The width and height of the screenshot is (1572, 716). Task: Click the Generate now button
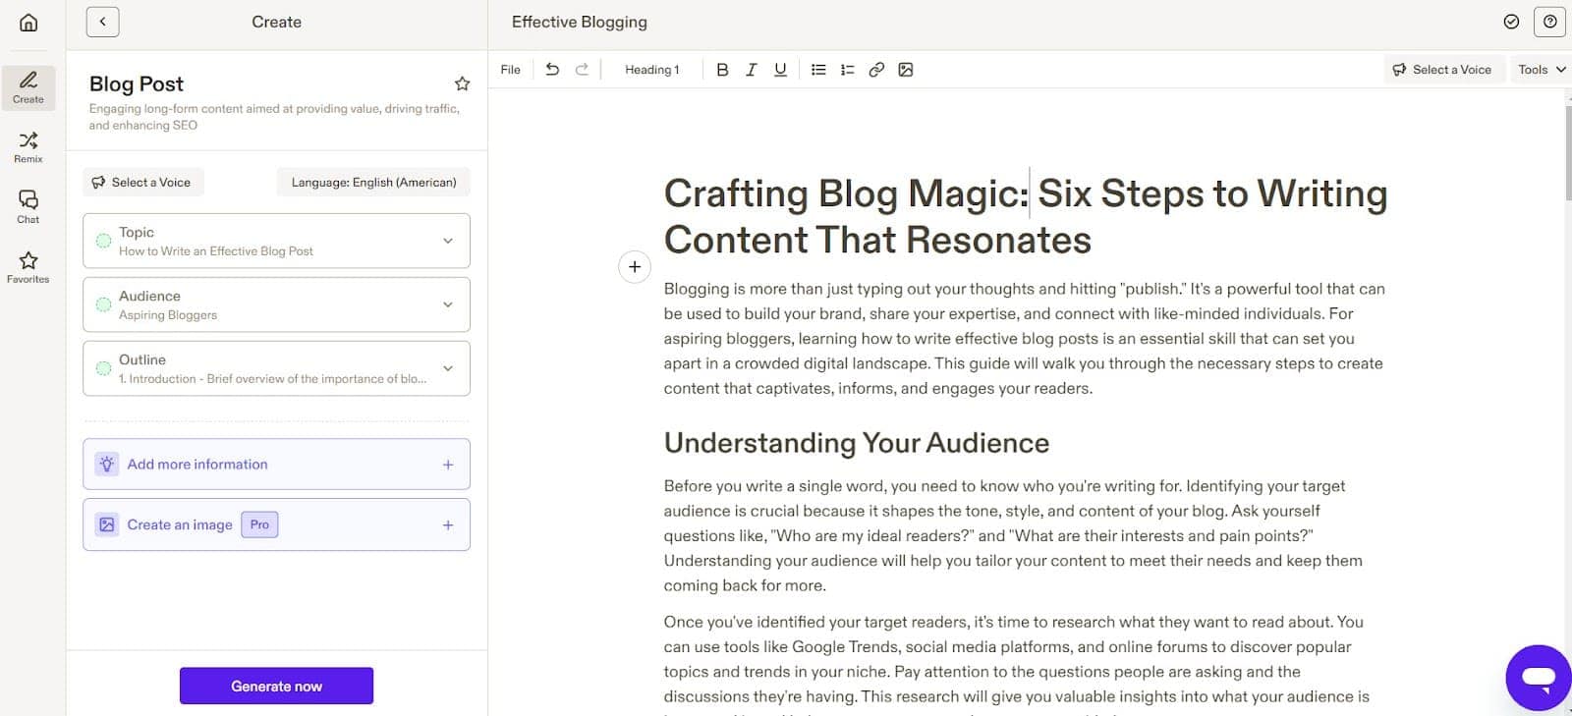click(276, 686)
